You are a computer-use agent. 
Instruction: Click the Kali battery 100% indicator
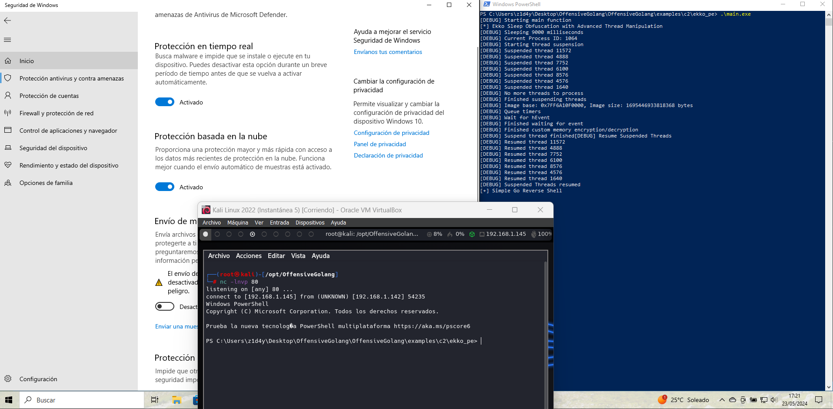(x=541, y=234)
